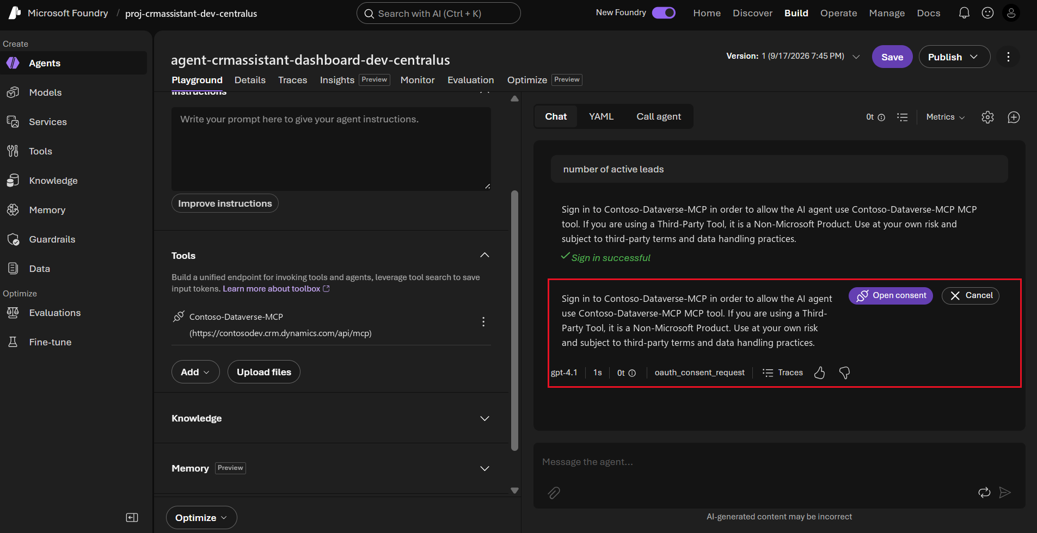Click the Models sidebar icon
Viewport: 1037px width, 533px height.
(x=13, y=92)
